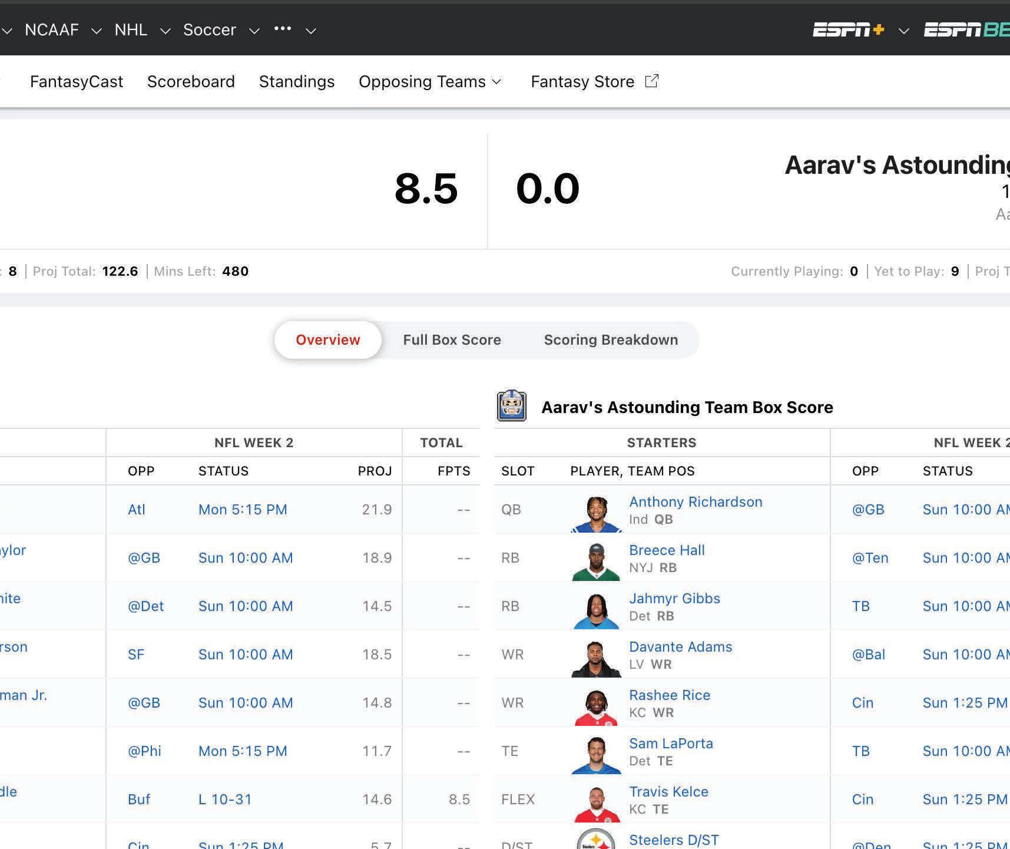Open the L 10-31 game result link
The image size is (1010, 849).
pos(225,800)
